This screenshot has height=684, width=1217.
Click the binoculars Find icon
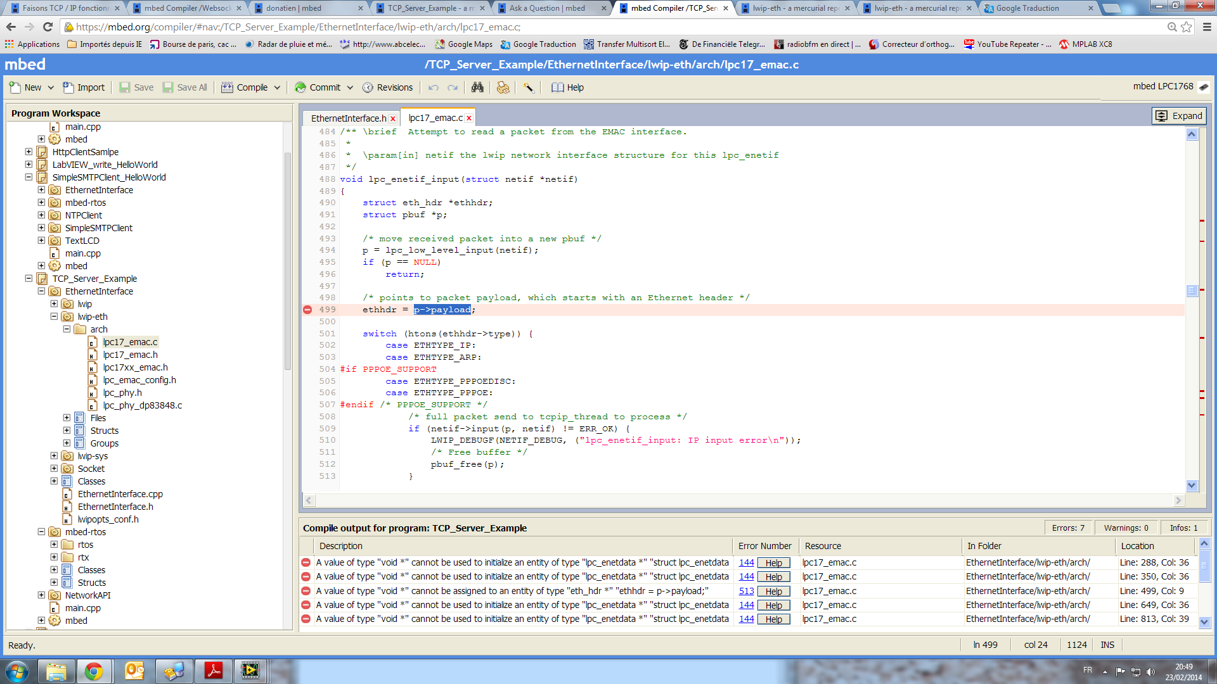click(x=477, y=87)
